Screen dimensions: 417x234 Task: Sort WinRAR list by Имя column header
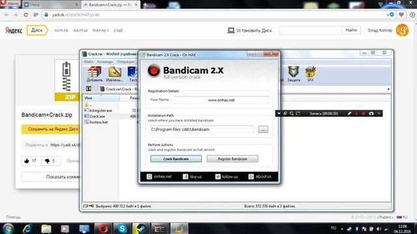pyautogui.click(x=101, y=98)
